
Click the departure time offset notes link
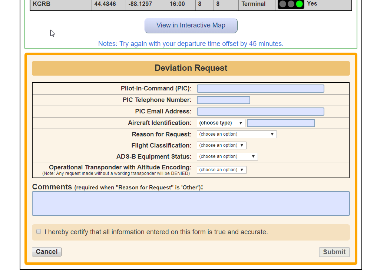click(x=191, y=43)
